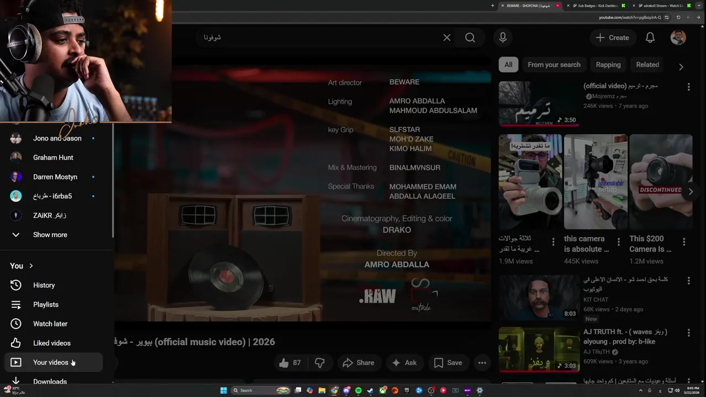Click the voice search microphone icon
This screenshot has width=706, height=397.
click(x=502, y=37)
